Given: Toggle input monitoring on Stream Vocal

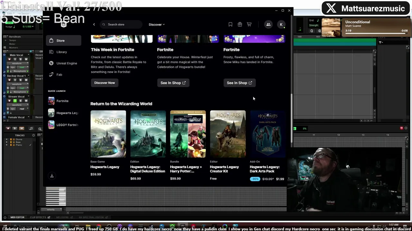Looking at the screenshot, I should (x=15, y=101).
